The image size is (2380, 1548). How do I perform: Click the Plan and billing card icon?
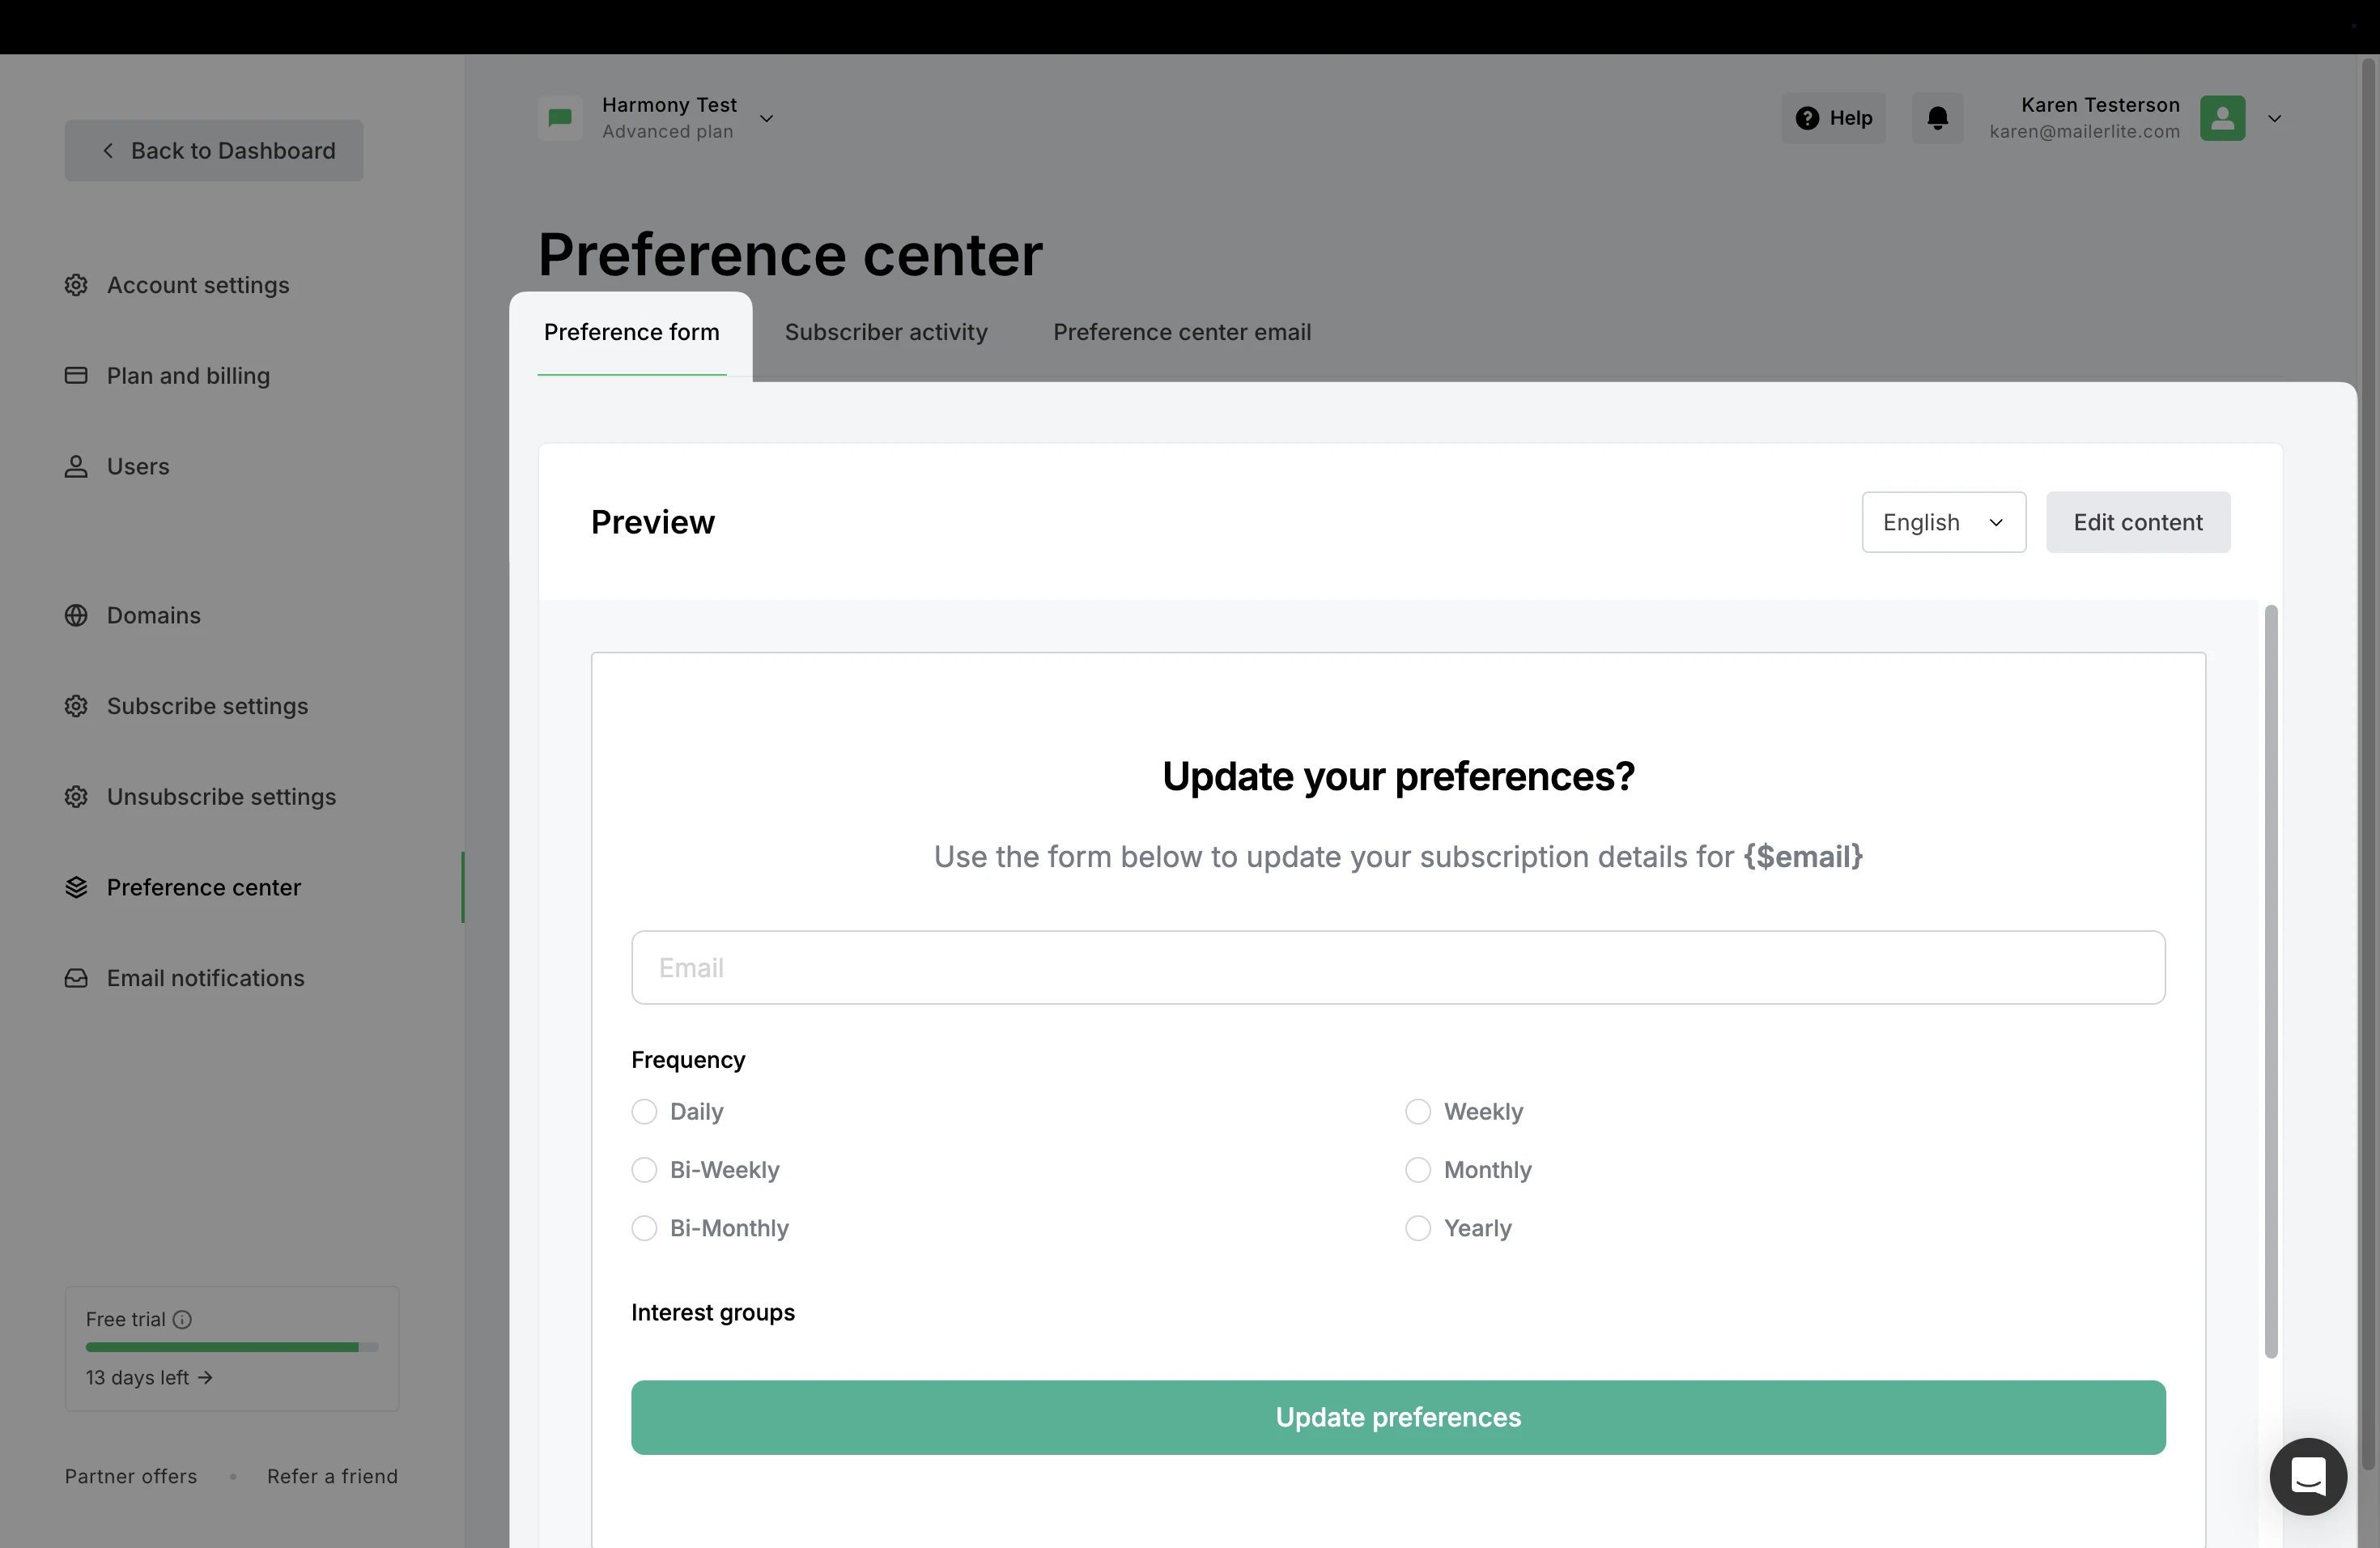pos(76,376)
